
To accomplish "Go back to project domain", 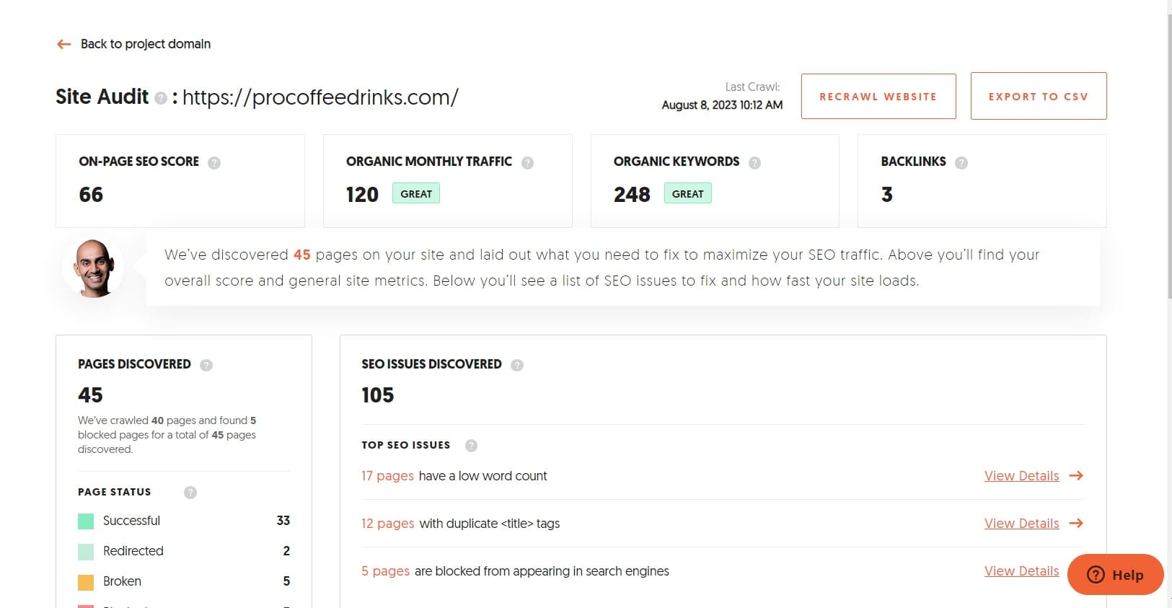I will [145, 44].
